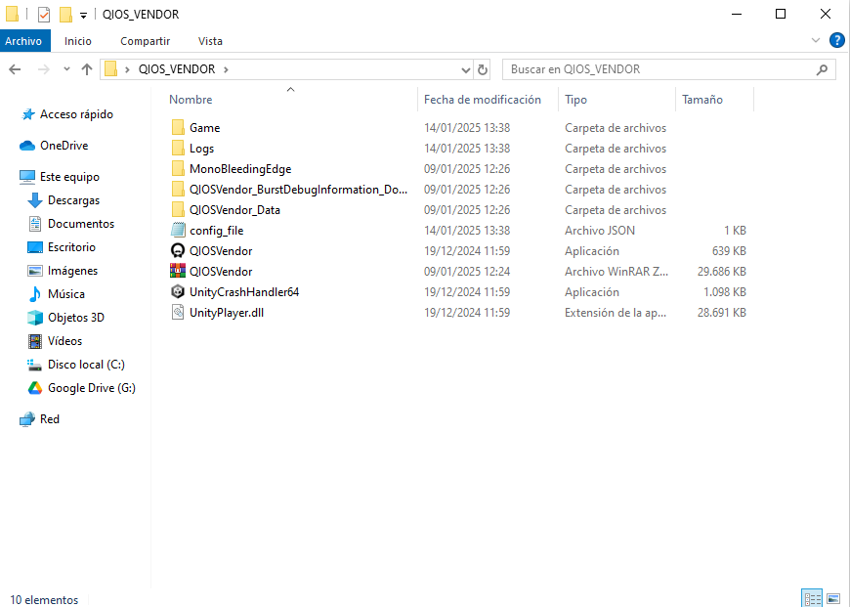The height and width of the screenshot is (607, 850).
Task: Open address bar history dropdown
Action: (x=466, y=69)
